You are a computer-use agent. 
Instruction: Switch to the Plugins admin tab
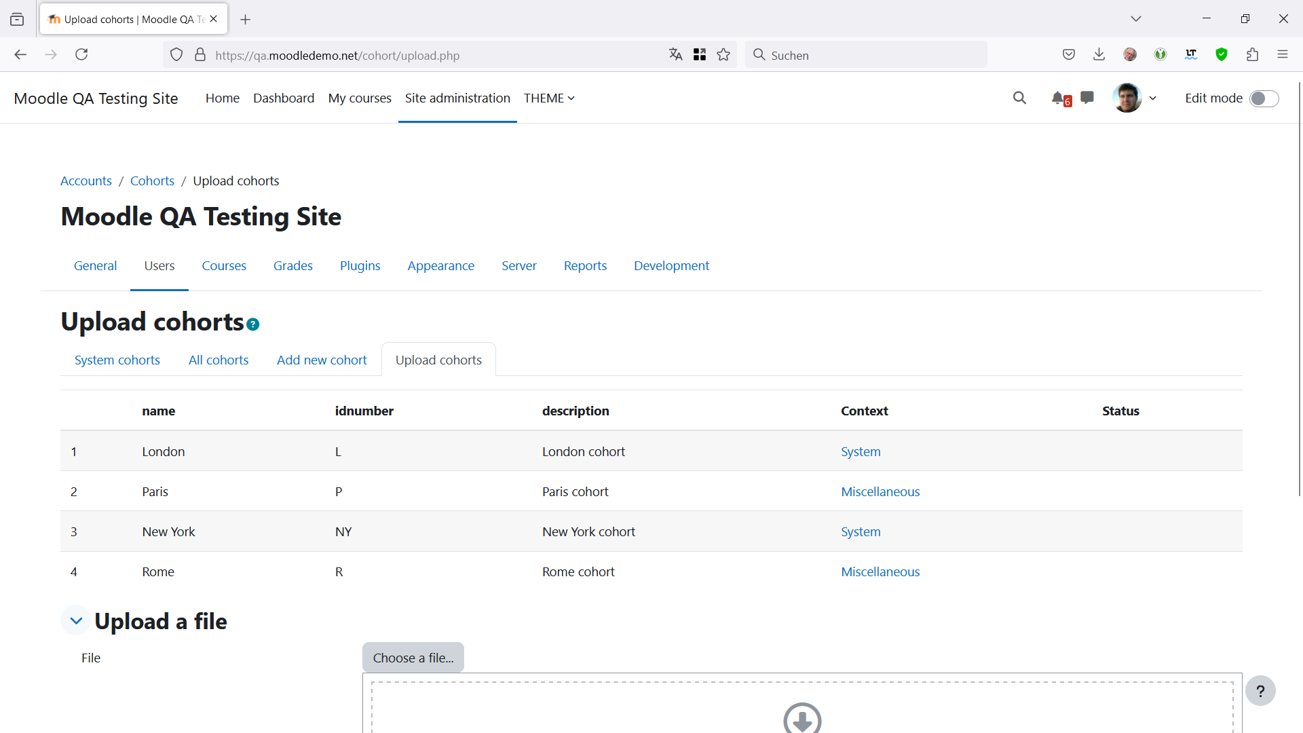coord(360,266)
